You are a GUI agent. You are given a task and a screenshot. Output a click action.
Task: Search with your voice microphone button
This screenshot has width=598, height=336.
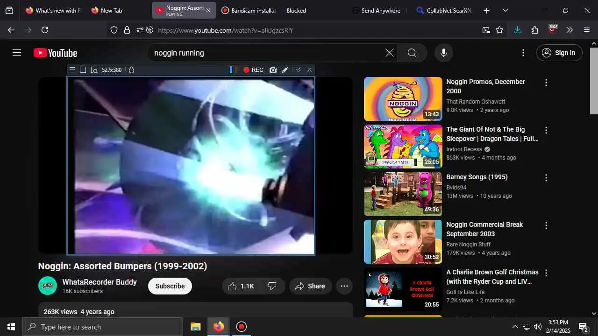click(444, 53)
